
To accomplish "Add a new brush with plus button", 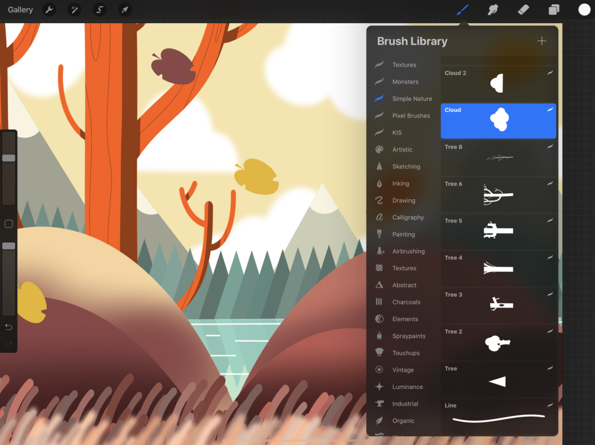I will coord(542,41).
